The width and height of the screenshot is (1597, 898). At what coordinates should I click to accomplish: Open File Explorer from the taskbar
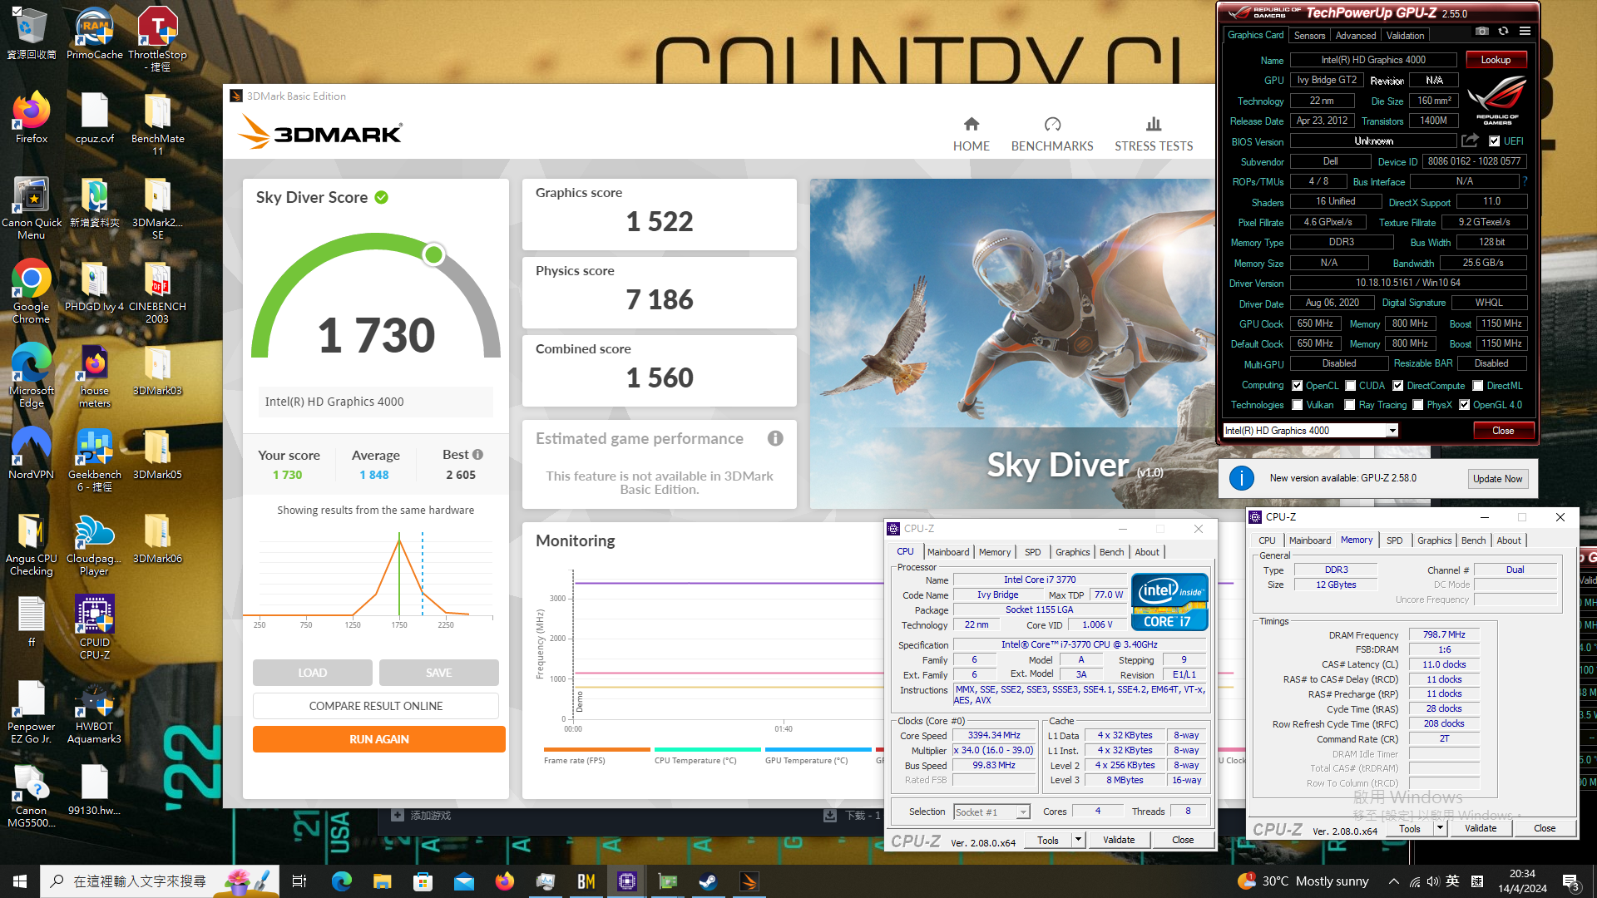[383, 881]
